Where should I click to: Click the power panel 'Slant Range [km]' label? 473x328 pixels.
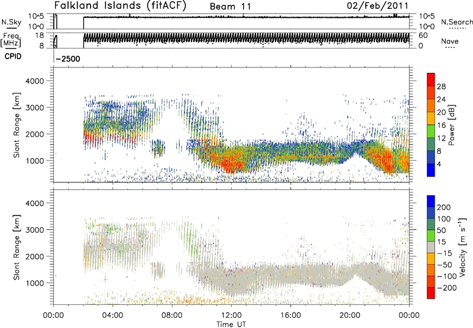[x=17, y=125]
